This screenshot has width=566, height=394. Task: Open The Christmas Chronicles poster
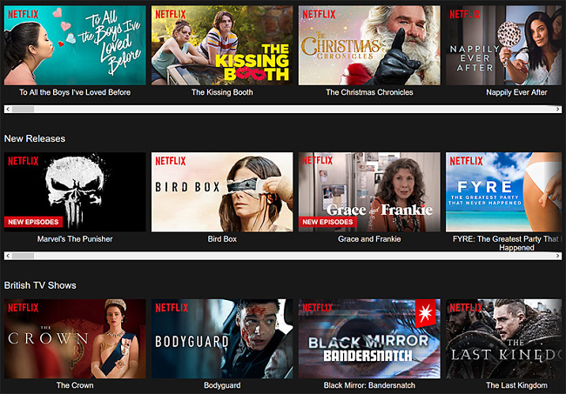coord(369,45)
